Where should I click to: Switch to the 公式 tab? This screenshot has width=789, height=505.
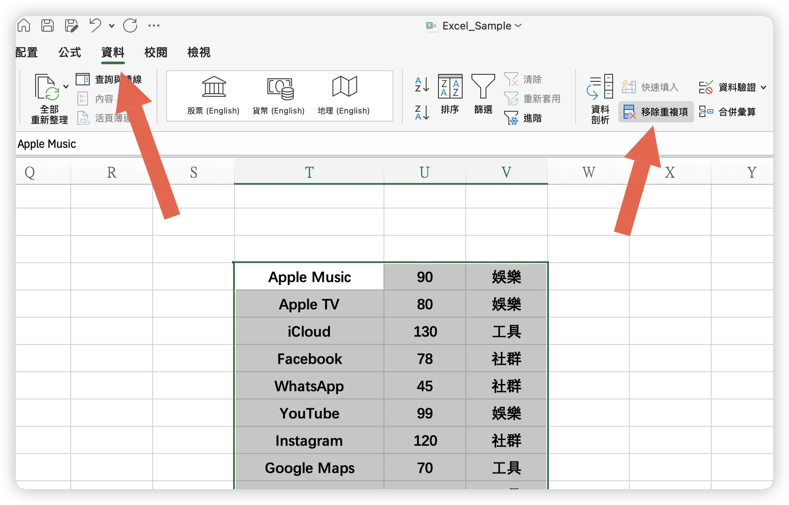[70, 52]
